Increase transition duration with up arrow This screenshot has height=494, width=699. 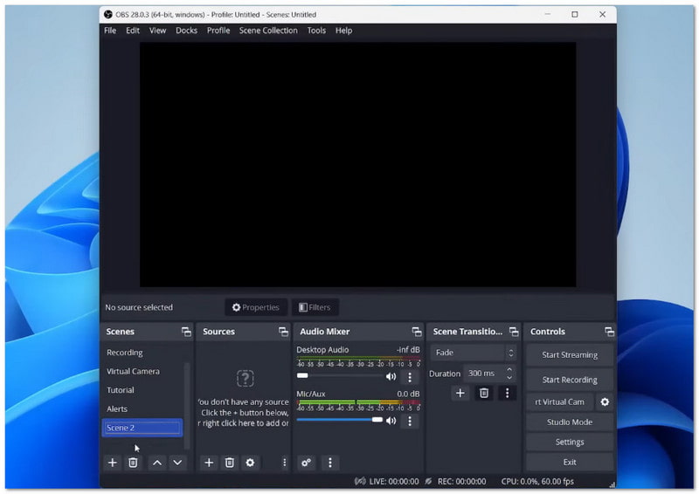point(509,369)
